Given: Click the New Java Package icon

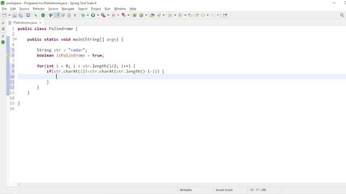Looking at the screenshot, I should (x=135, y=15).
